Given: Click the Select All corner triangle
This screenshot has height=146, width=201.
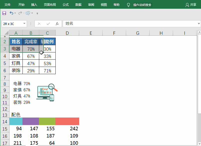Looking at the screenshot, I should point(6,33).
